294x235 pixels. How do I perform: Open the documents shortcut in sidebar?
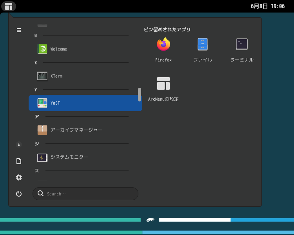pyautogui.click(x=19, y=161)
